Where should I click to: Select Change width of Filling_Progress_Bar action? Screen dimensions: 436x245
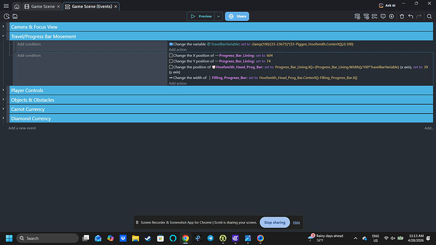pyautogui.click(x=263, y=78)
